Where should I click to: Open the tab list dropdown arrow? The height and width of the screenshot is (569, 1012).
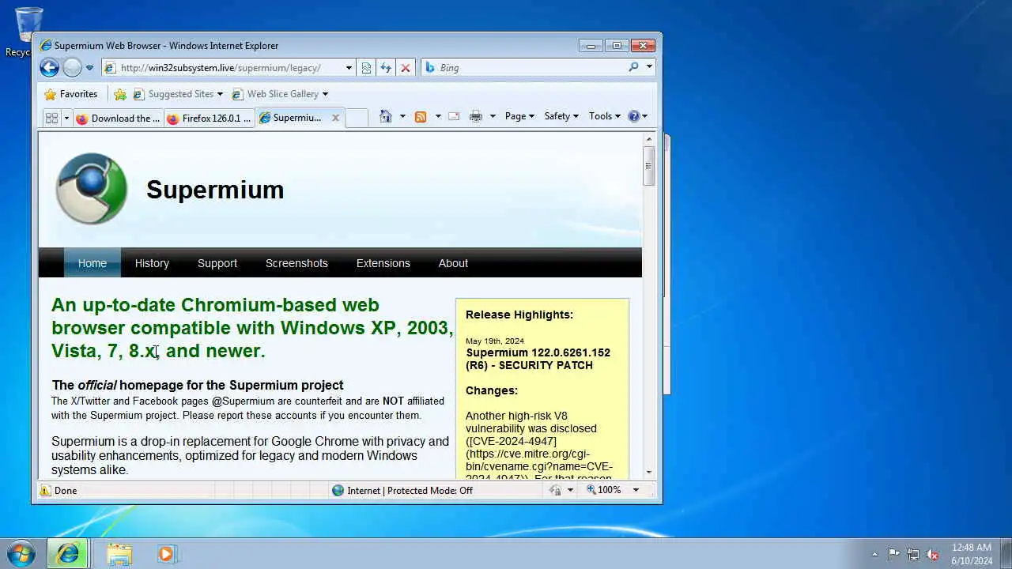66,118
